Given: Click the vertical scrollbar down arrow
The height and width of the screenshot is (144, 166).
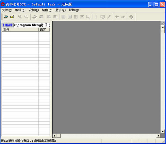Looking at the screenshot, I should tap(163, 131).
